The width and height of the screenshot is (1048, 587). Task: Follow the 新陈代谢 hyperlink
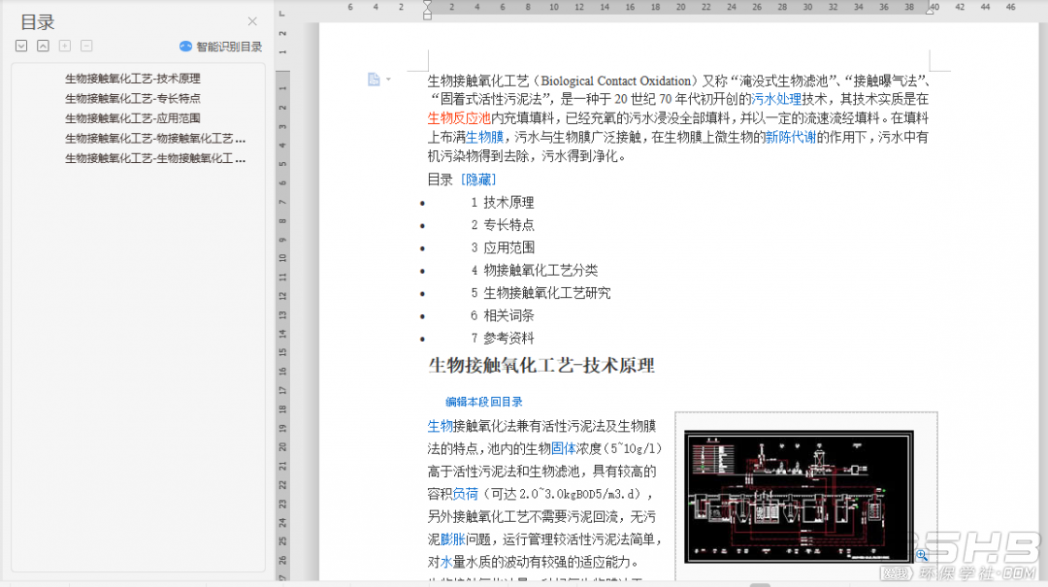pos(790,137)
